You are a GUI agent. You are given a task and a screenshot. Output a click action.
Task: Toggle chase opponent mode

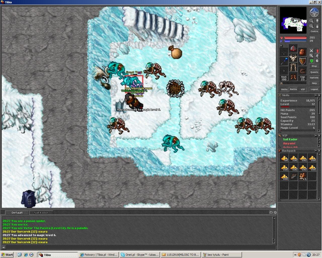coord(317,56)
